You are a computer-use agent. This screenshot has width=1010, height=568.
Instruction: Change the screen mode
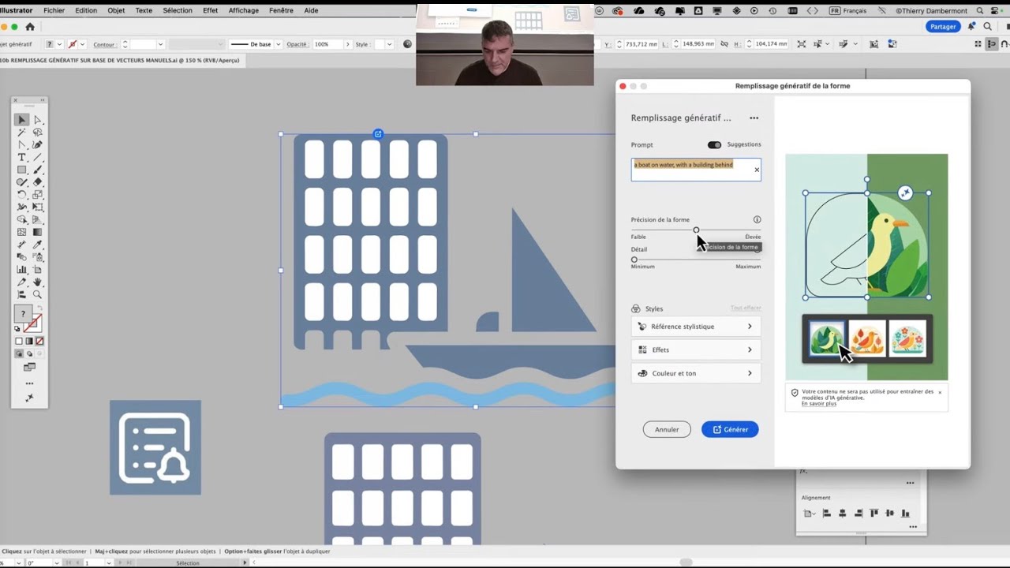click(x=29, y=368)
